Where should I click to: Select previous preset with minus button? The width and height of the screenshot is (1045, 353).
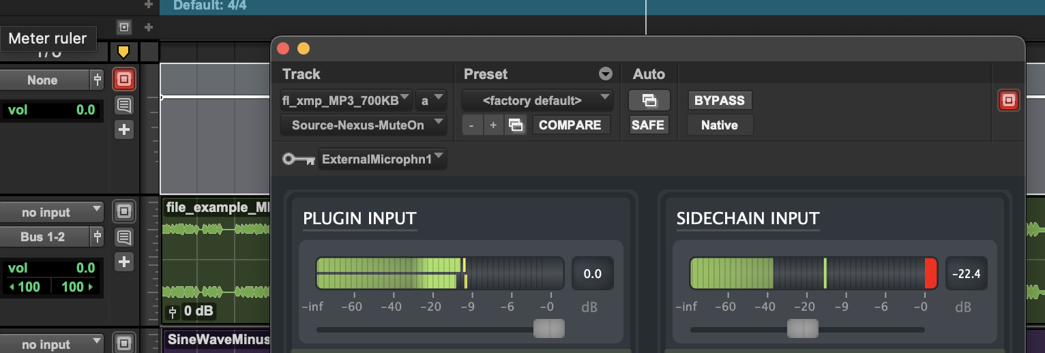[x=471, y=125]
